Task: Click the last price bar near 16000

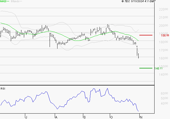Action: click(139, 56)
